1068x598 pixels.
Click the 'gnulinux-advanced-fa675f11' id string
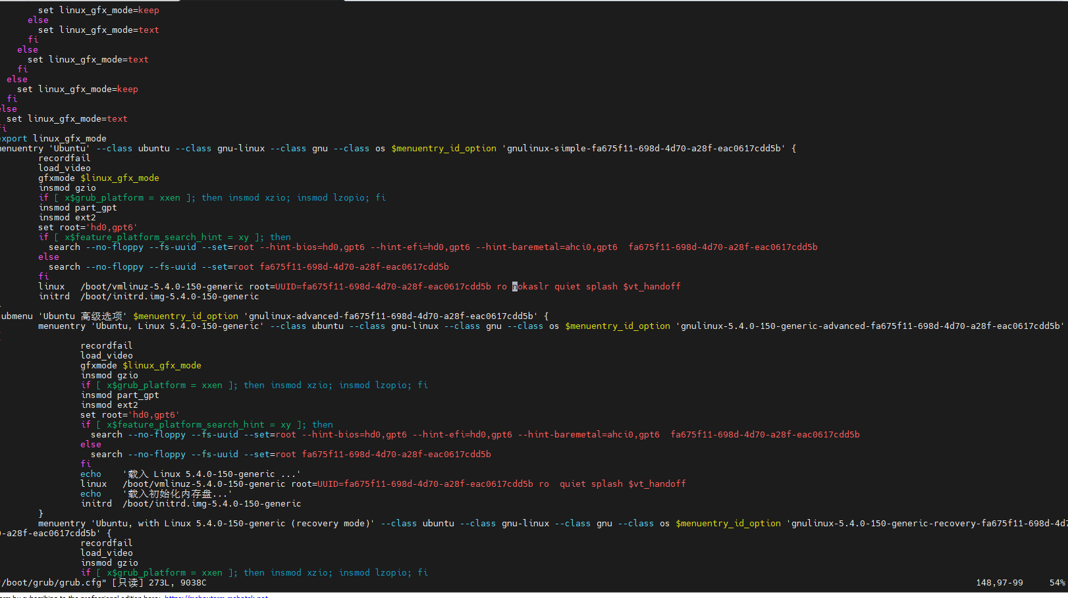pos(391,316)
